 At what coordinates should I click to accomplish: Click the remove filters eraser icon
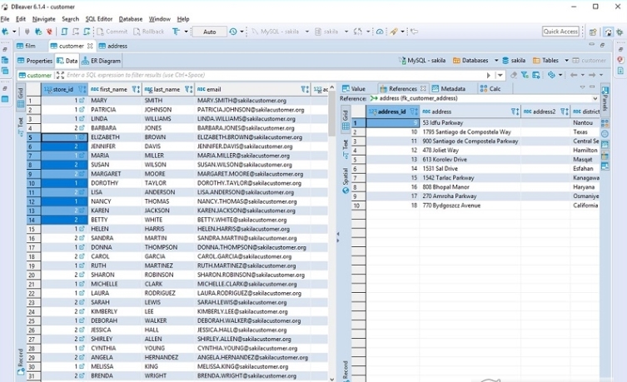pos(514,75)
